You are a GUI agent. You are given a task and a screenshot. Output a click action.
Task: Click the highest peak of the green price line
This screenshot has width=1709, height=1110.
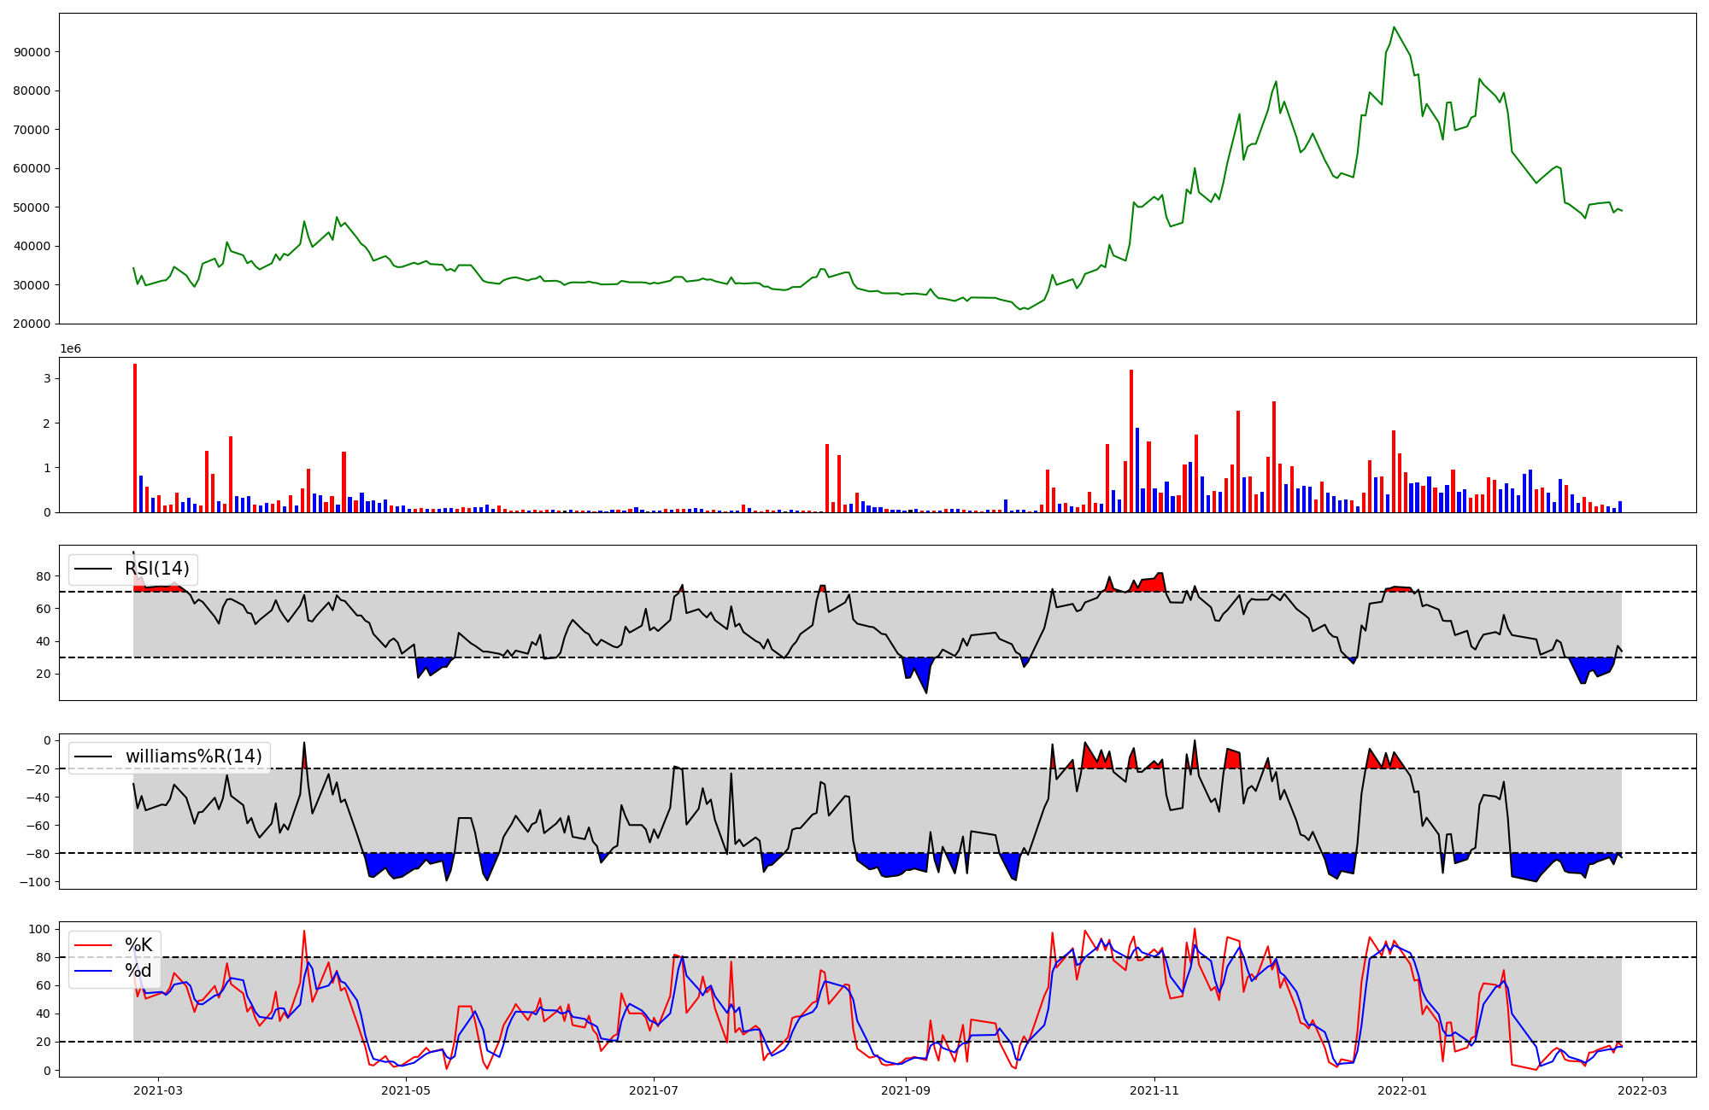click(x=1394, y=27)
